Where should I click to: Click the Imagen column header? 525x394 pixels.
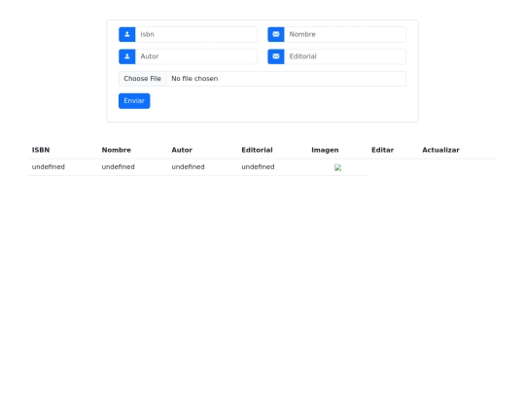point(325,150)
